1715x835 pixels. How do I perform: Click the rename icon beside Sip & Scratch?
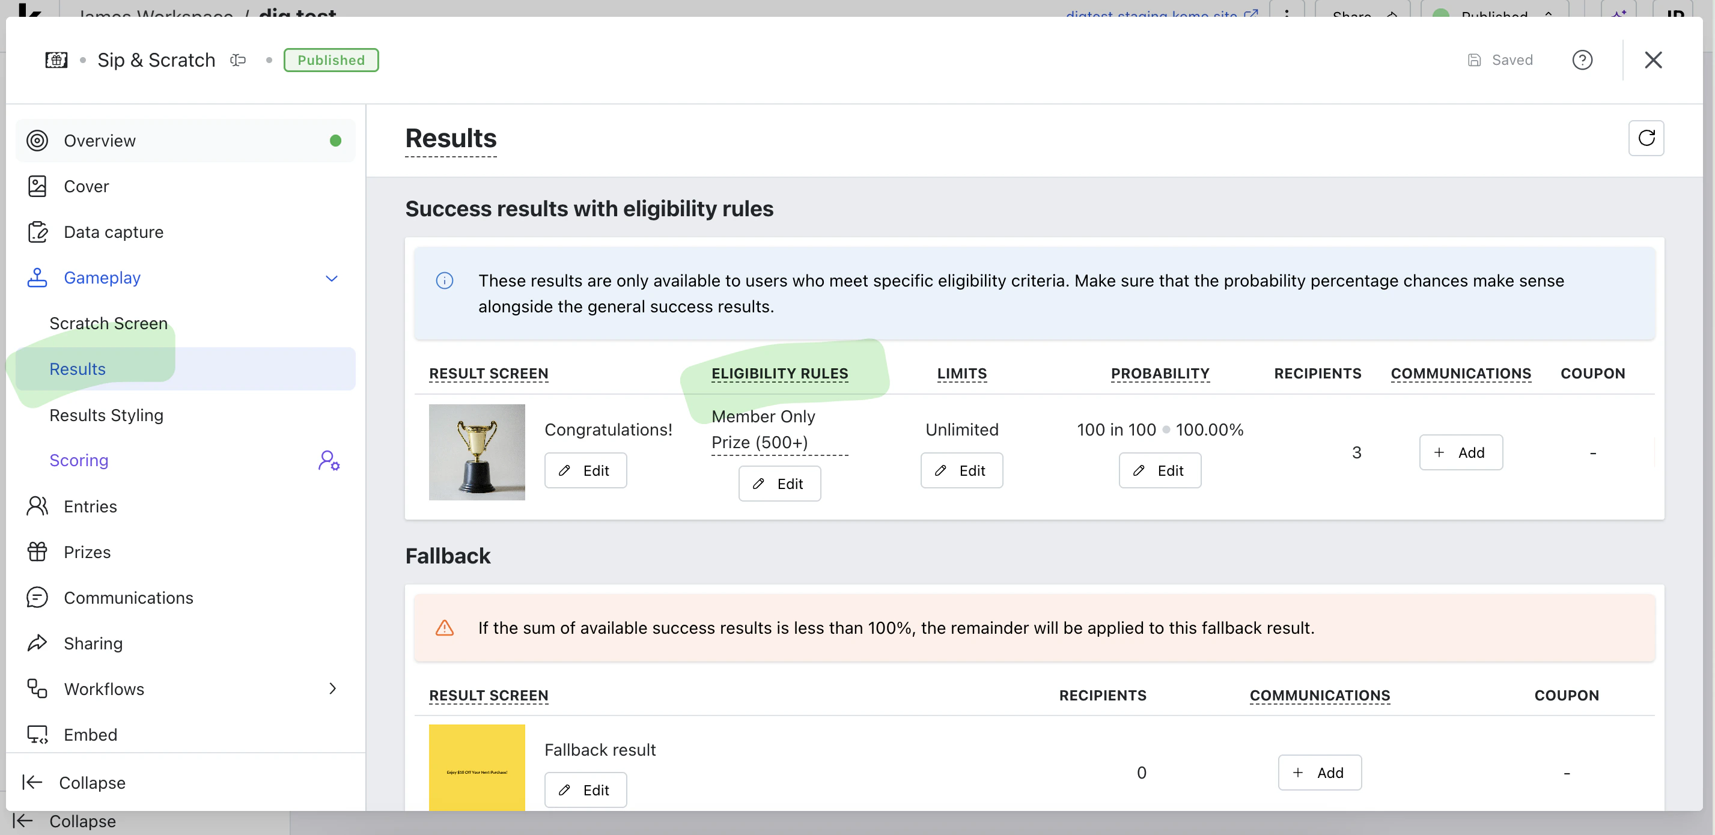pyautogui.click(x=239, y=60)
